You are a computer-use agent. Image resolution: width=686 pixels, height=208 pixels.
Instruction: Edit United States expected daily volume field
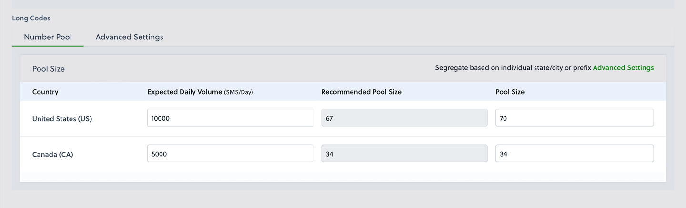[x=230, y=118]
